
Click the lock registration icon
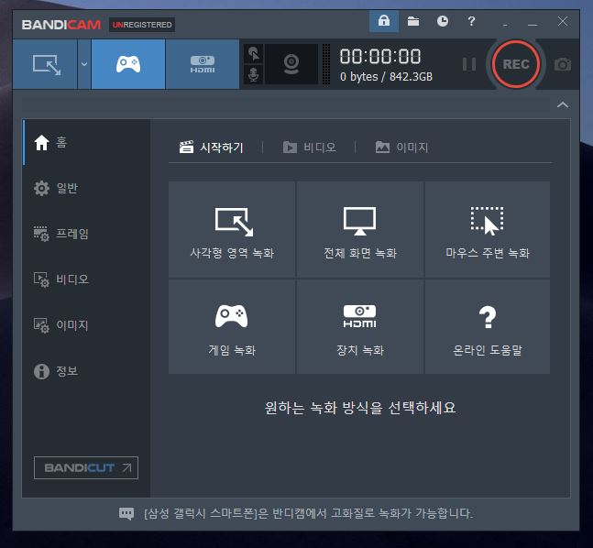coord(384,21)
